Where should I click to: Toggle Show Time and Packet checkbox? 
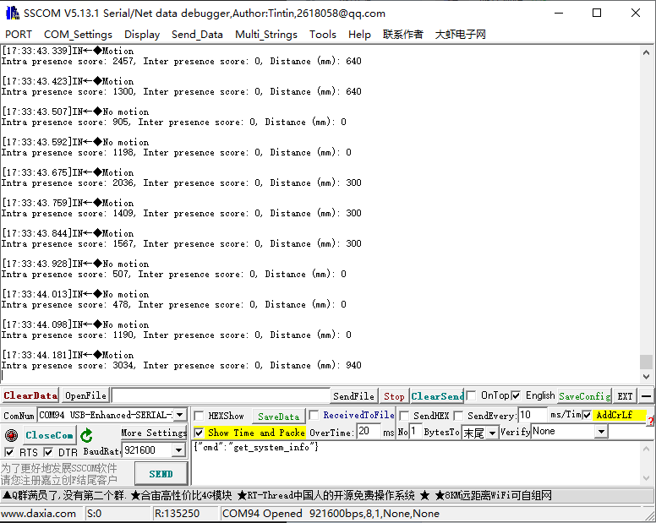pos(199,432)
